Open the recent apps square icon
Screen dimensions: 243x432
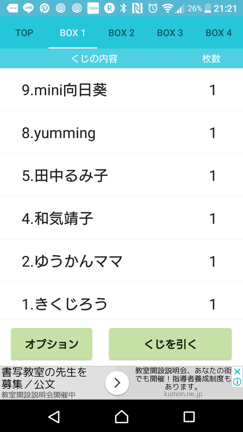tap(189, 416)
